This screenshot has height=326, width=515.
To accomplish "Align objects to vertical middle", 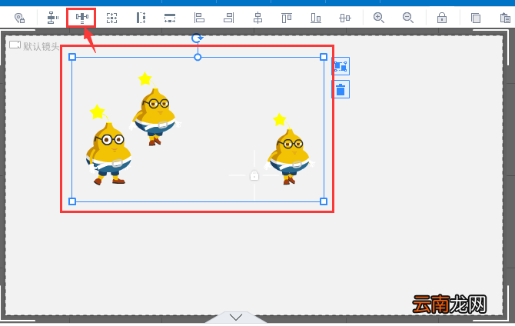I will (345, 18).
